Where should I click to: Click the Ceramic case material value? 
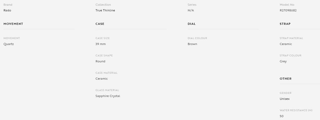(102, 79)
